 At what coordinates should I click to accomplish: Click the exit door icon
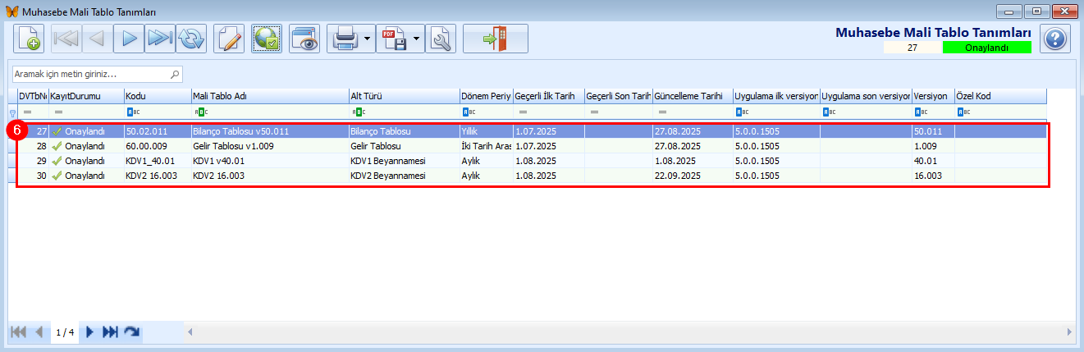click(495, 39)
